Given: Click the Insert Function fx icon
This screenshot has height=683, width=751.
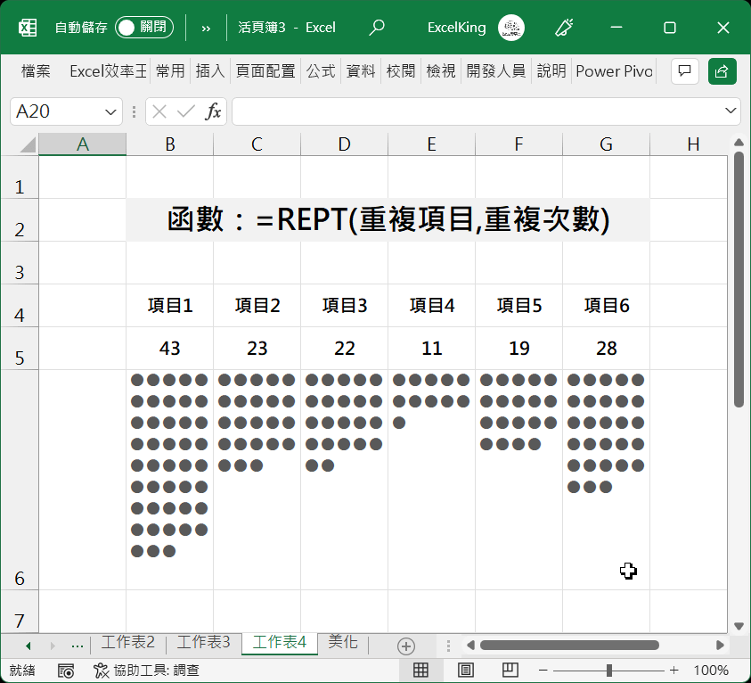Looking at the screenshot, I should tap(214, 111).
